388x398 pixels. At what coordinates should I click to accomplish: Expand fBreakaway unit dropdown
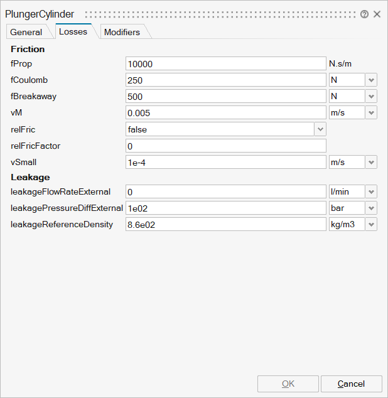tap(371, 97)
